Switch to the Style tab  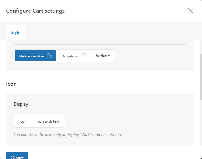(x=16, y=32)
